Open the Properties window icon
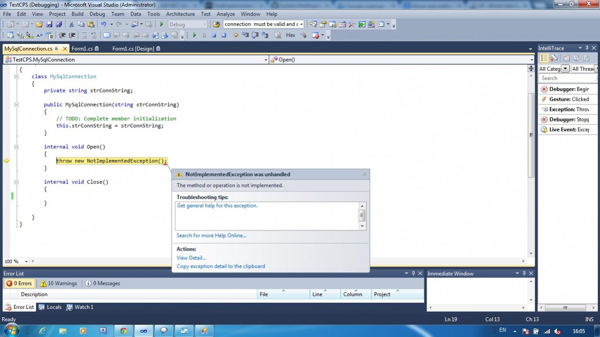Viewport: 600px width, 337px height. (x=323, y=24)
